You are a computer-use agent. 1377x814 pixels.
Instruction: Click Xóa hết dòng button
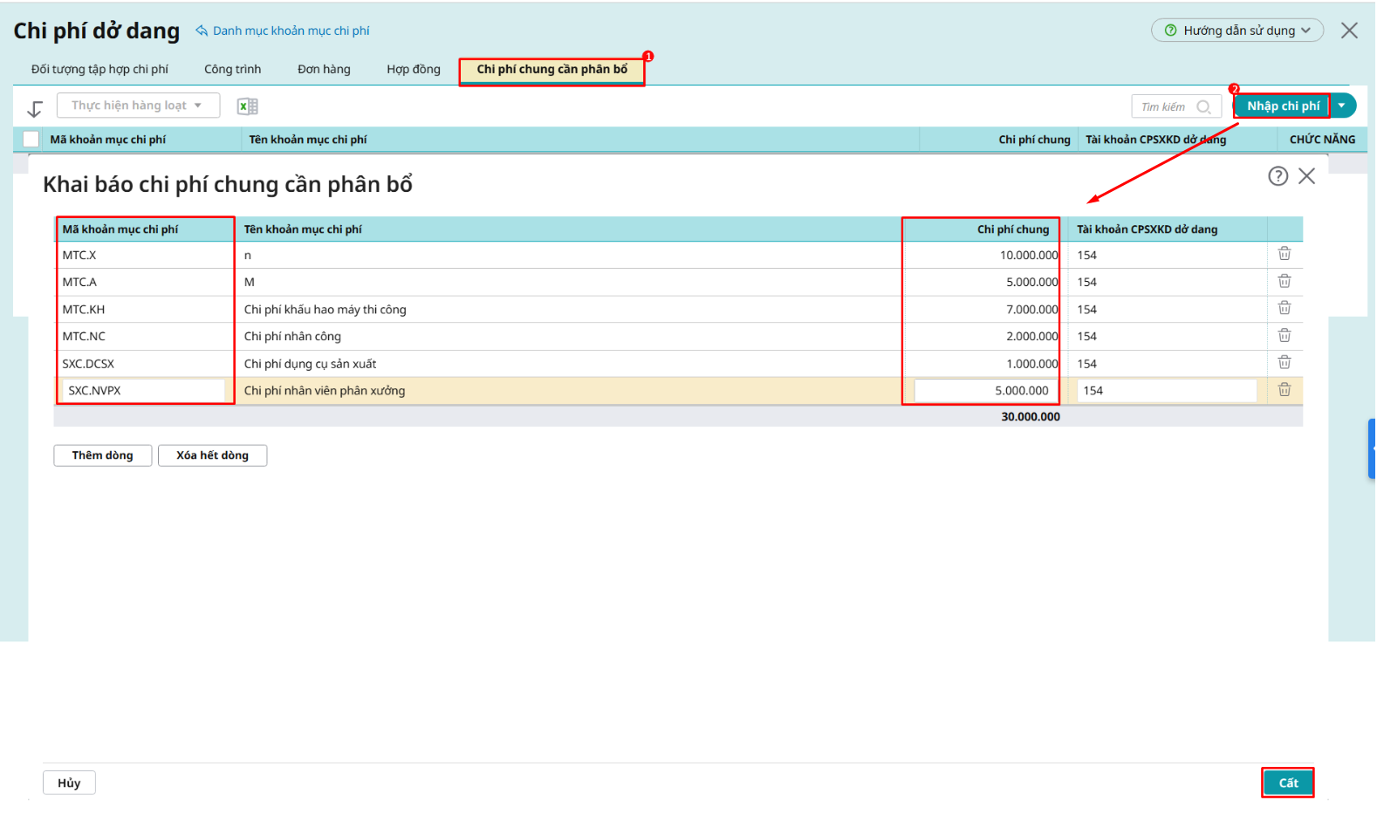212,455
